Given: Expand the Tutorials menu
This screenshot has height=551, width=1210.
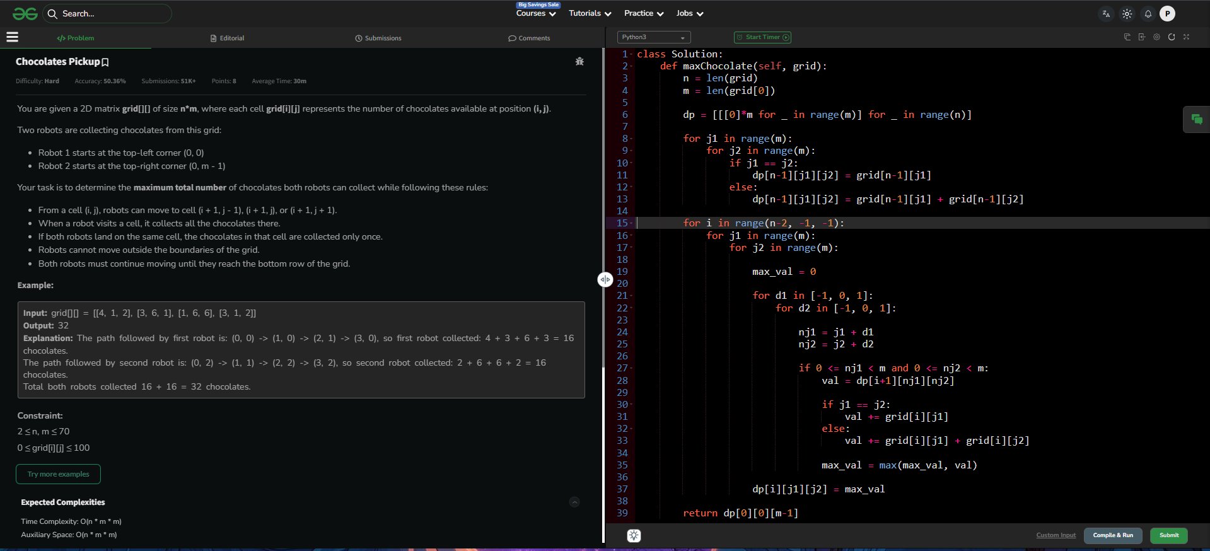Looking at the screenshot, I should click(x=590, y=13).
